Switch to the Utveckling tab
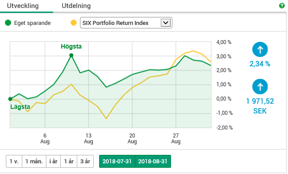Screen dimensions: 288x174 click(23, 6)
